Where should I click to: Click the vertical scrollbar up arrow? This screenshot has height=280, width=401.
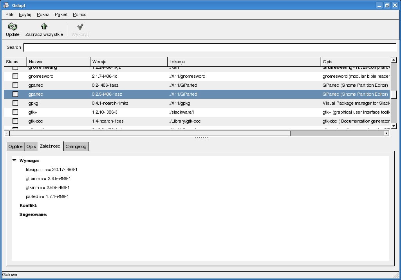click(394, 60)
